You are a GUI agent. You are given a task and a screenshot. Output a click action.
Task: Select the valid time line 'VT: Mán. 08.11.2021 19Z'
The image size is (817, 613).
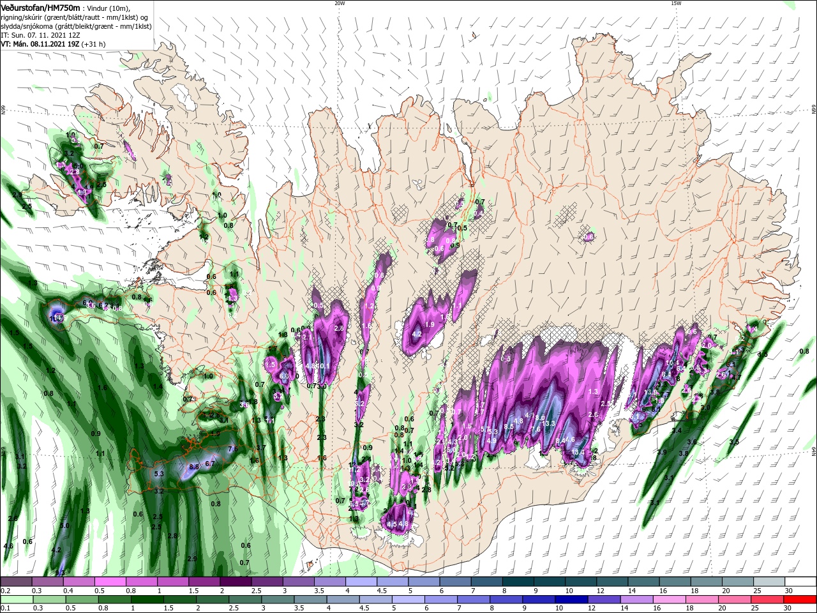pos(40,44)
